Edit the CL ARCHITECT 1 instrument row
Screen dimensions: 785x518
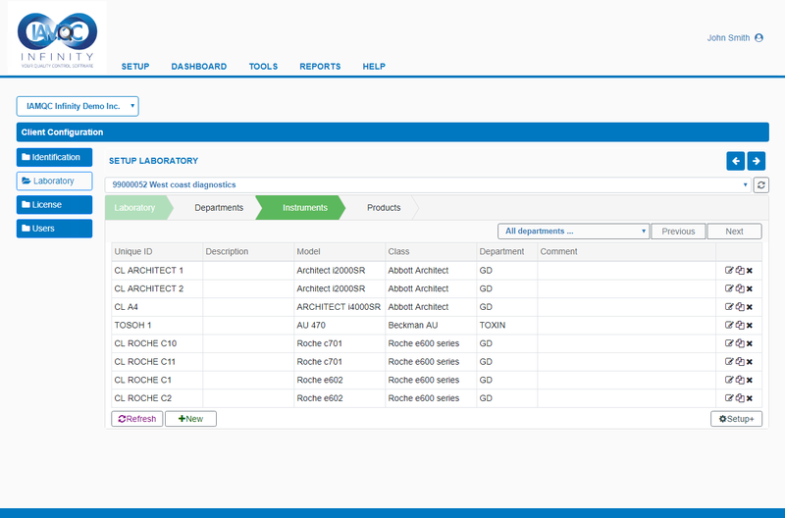[x=729, y=270]
